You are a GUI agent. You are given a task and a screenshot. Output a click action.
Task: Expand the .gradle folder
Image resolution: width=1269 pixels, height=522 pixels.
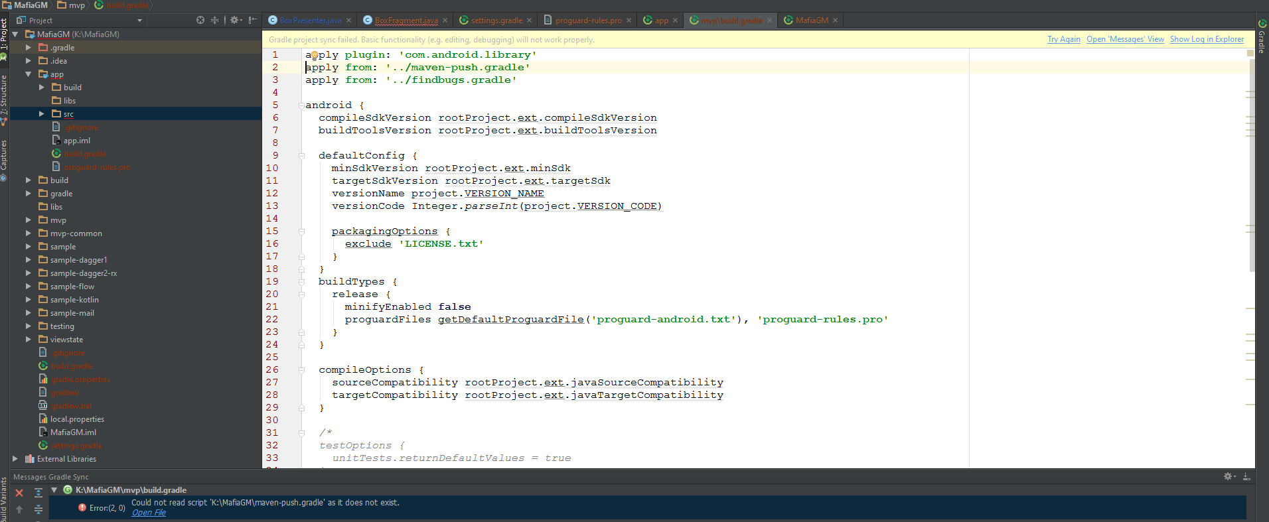click(x=28, y=48)
